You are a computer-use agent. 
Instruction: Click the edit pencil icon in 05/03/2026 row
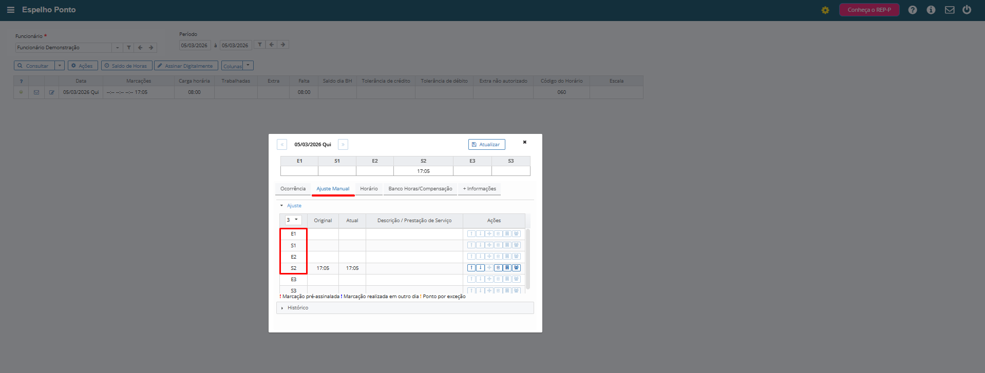click(x=51, y=92)
